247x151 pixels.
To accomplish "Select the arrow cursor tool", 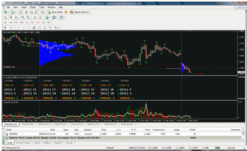I will pos(6,28).
